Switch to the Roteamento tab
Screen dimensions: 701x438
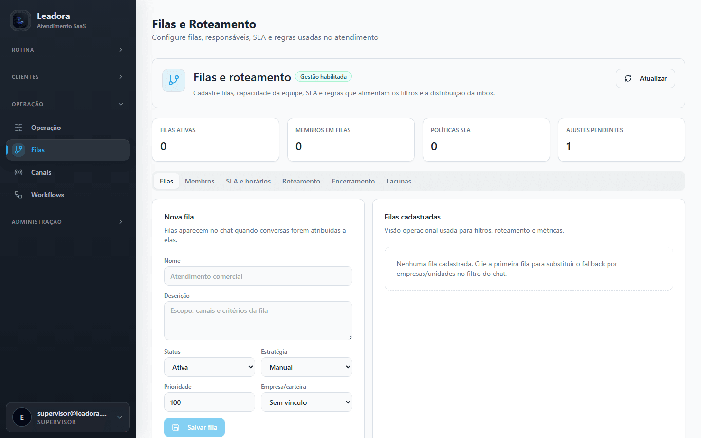point(301,181)
